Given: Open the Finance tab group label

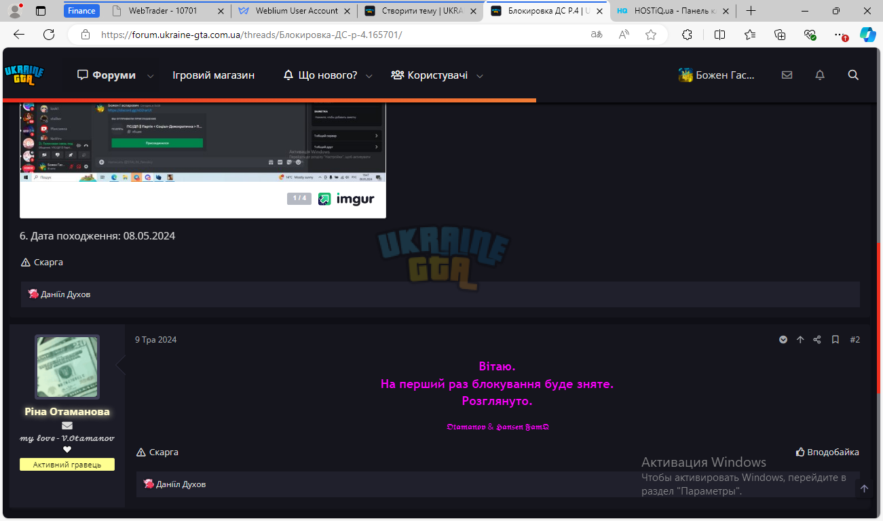Looking at the screenshot, I should tap(81, 11).
